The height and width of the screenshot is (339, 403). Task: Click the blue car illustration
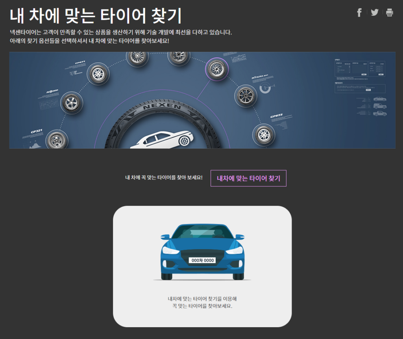pos(203,252)
